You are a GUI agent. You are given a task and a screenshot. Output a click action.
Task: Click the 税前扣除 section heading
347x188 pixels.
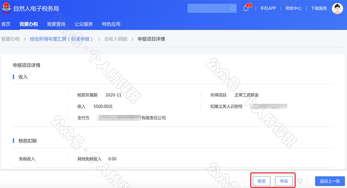pyautogui.click(x=27, y=141)
